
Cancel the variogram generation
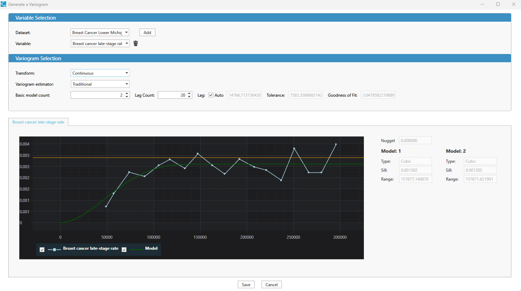pos(272,284)
